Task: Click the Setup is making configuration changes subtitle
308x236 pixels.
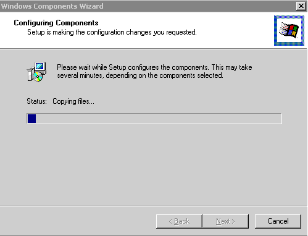Action: [112, 32]
